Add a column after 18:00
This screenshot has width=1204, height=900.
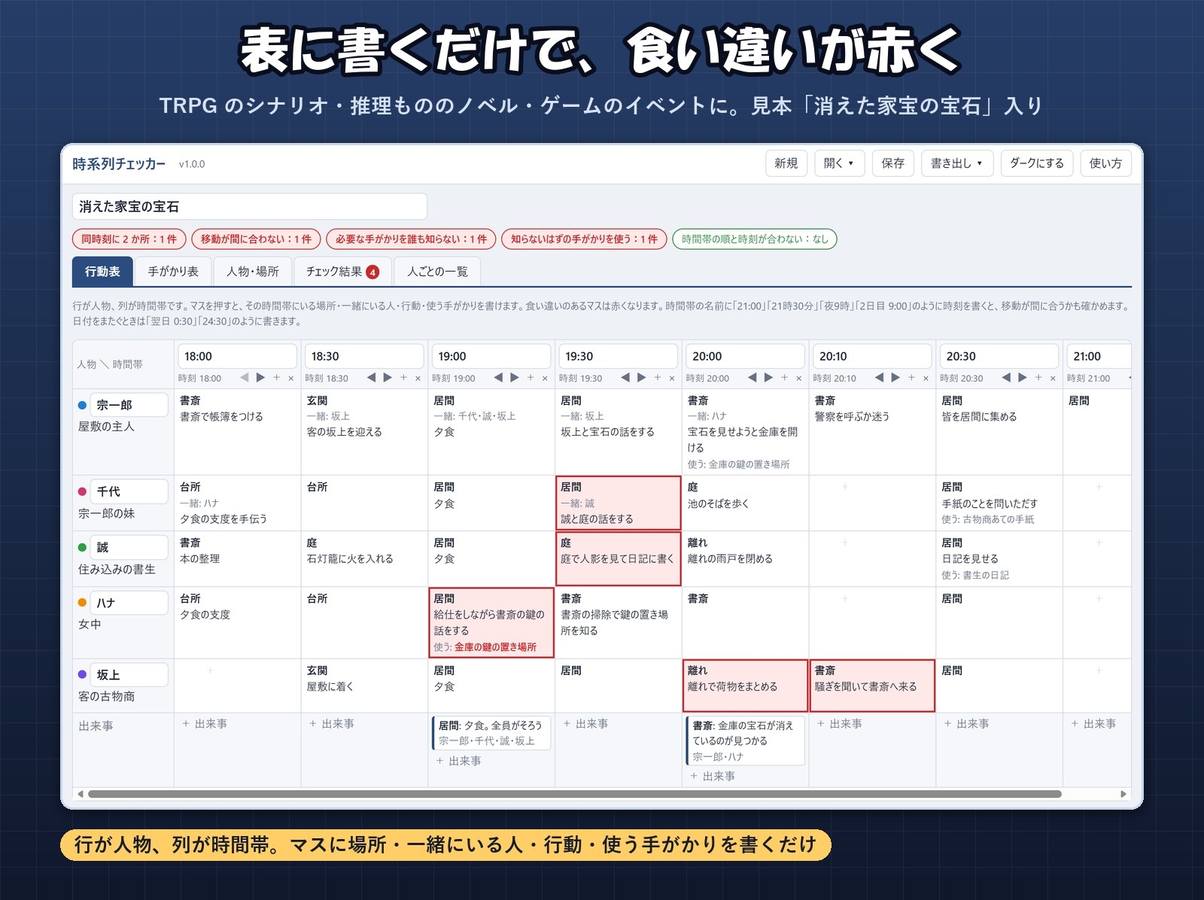coord(277,378)
